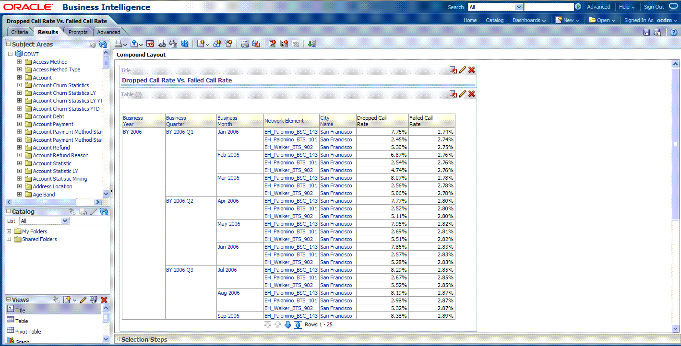Click the Save Analysis floppy disk icon
This screenshot has height=346, width=681.
coord(646,32)
